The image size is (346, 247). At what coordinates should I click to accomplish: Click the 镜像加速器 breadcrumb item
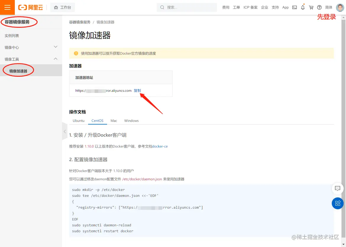click(x=105, y=22)
